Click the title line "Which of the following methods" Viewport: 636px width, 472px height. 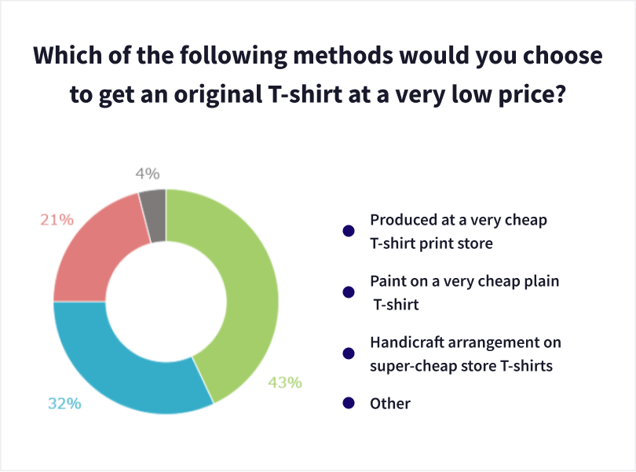point(318,57)
